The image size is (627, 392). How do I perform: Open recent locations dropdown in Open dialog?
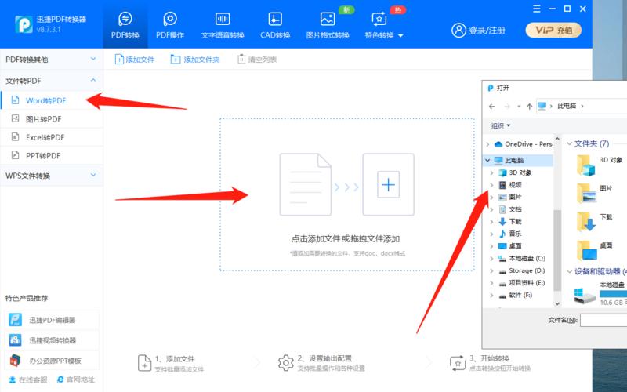(519, 107)
